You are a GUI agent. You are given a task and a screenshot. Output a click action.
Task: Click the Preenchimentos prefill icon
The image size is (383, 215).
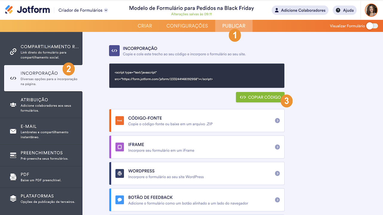[x=13, y=155]
